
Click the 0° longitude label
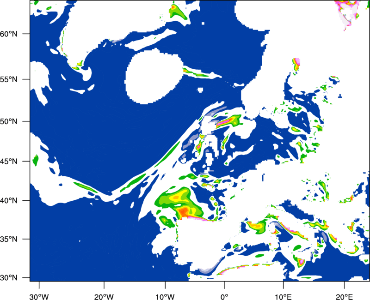224,297
